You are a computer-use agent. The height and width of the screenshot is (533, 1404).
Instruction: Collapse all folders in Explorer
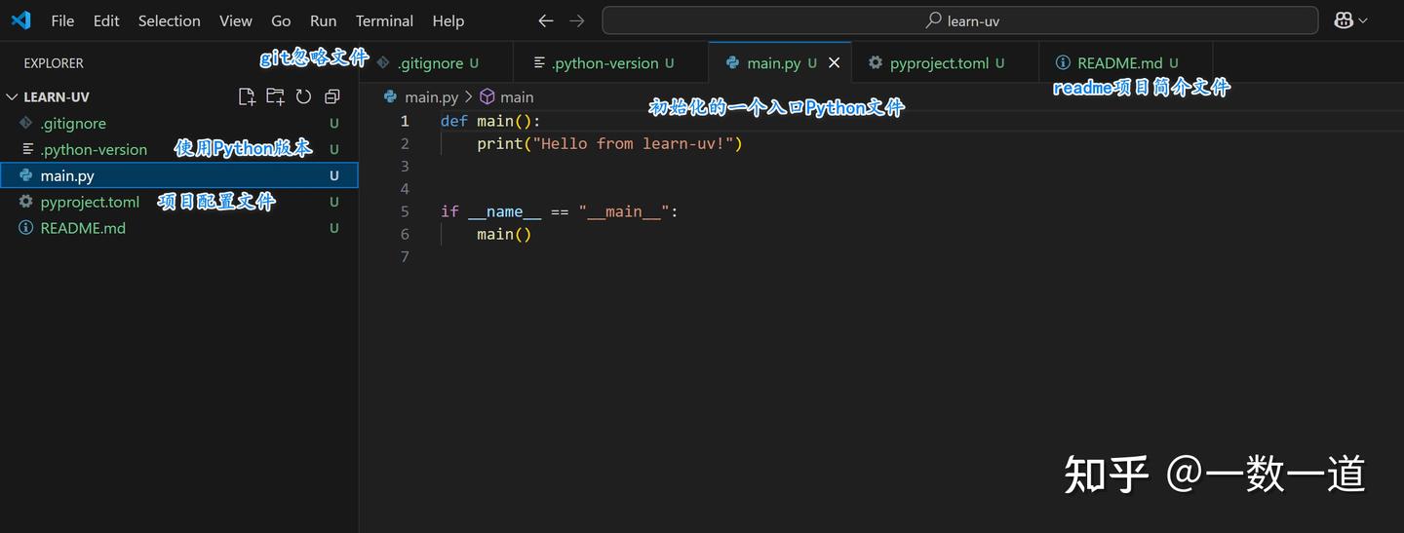tap(331, 96)
